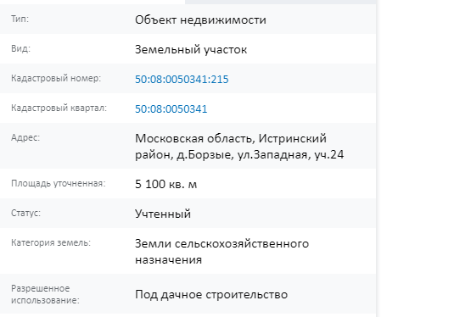Open cadastral quarter link 50:08:0050341
This screenshot has width=471, height=317.
[x=171, y=108]
